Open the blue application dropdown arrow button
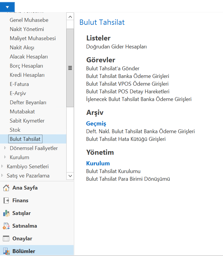223x256 pixels. [x=7, y=7]
